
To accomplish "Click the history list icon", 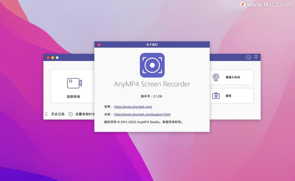I will tap(46, 114).
